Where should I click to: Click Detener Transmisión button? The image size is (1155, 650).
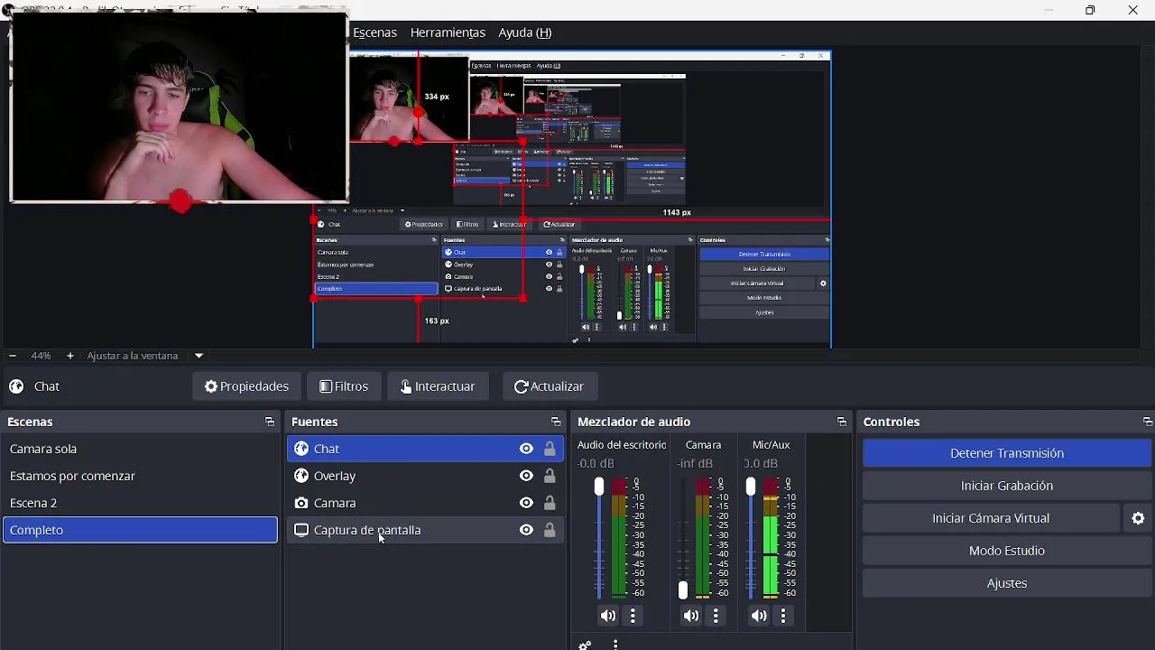coord(1007,453)
